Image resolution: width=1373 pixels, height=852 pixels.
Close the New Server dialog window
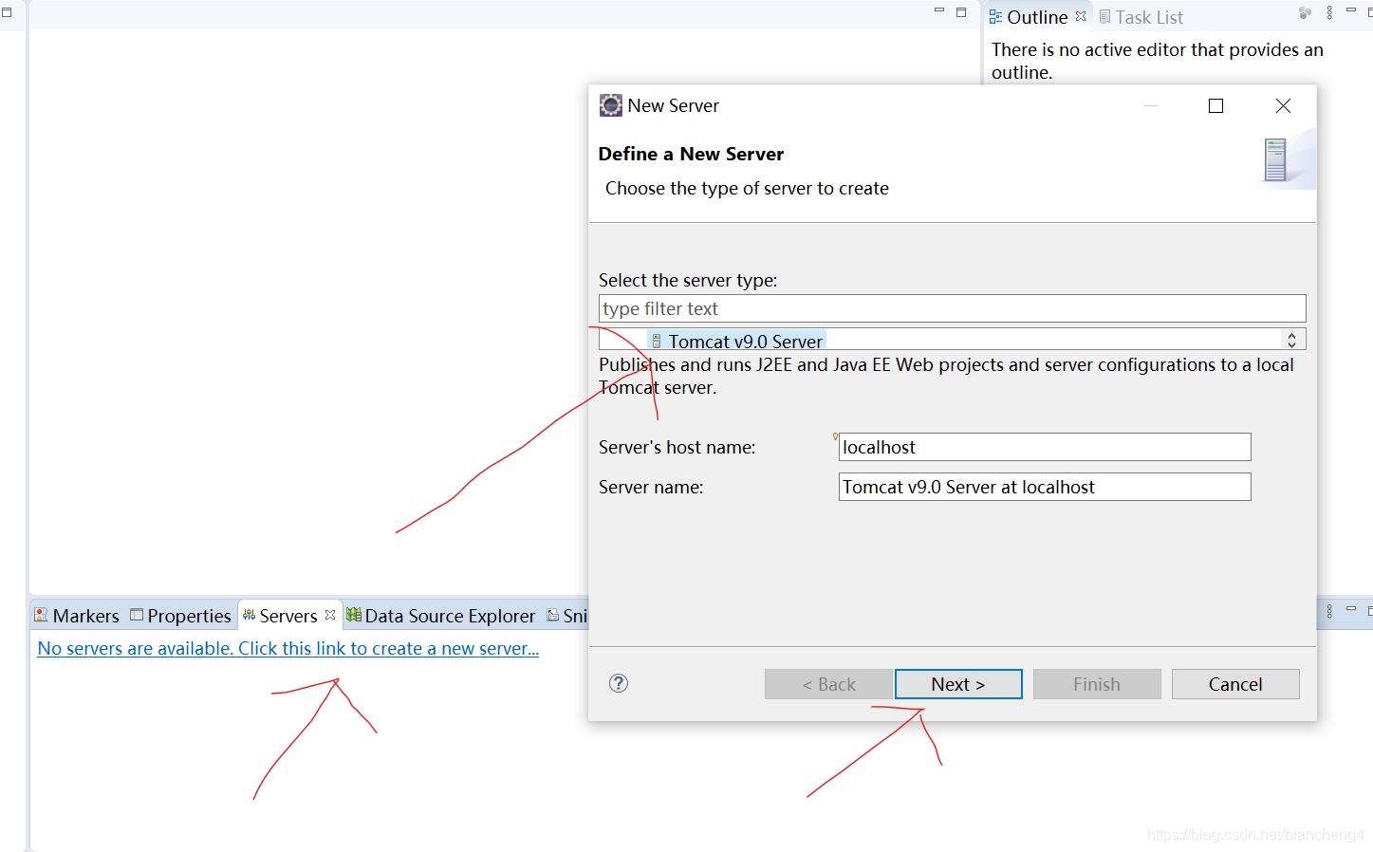coord(1283,105)
